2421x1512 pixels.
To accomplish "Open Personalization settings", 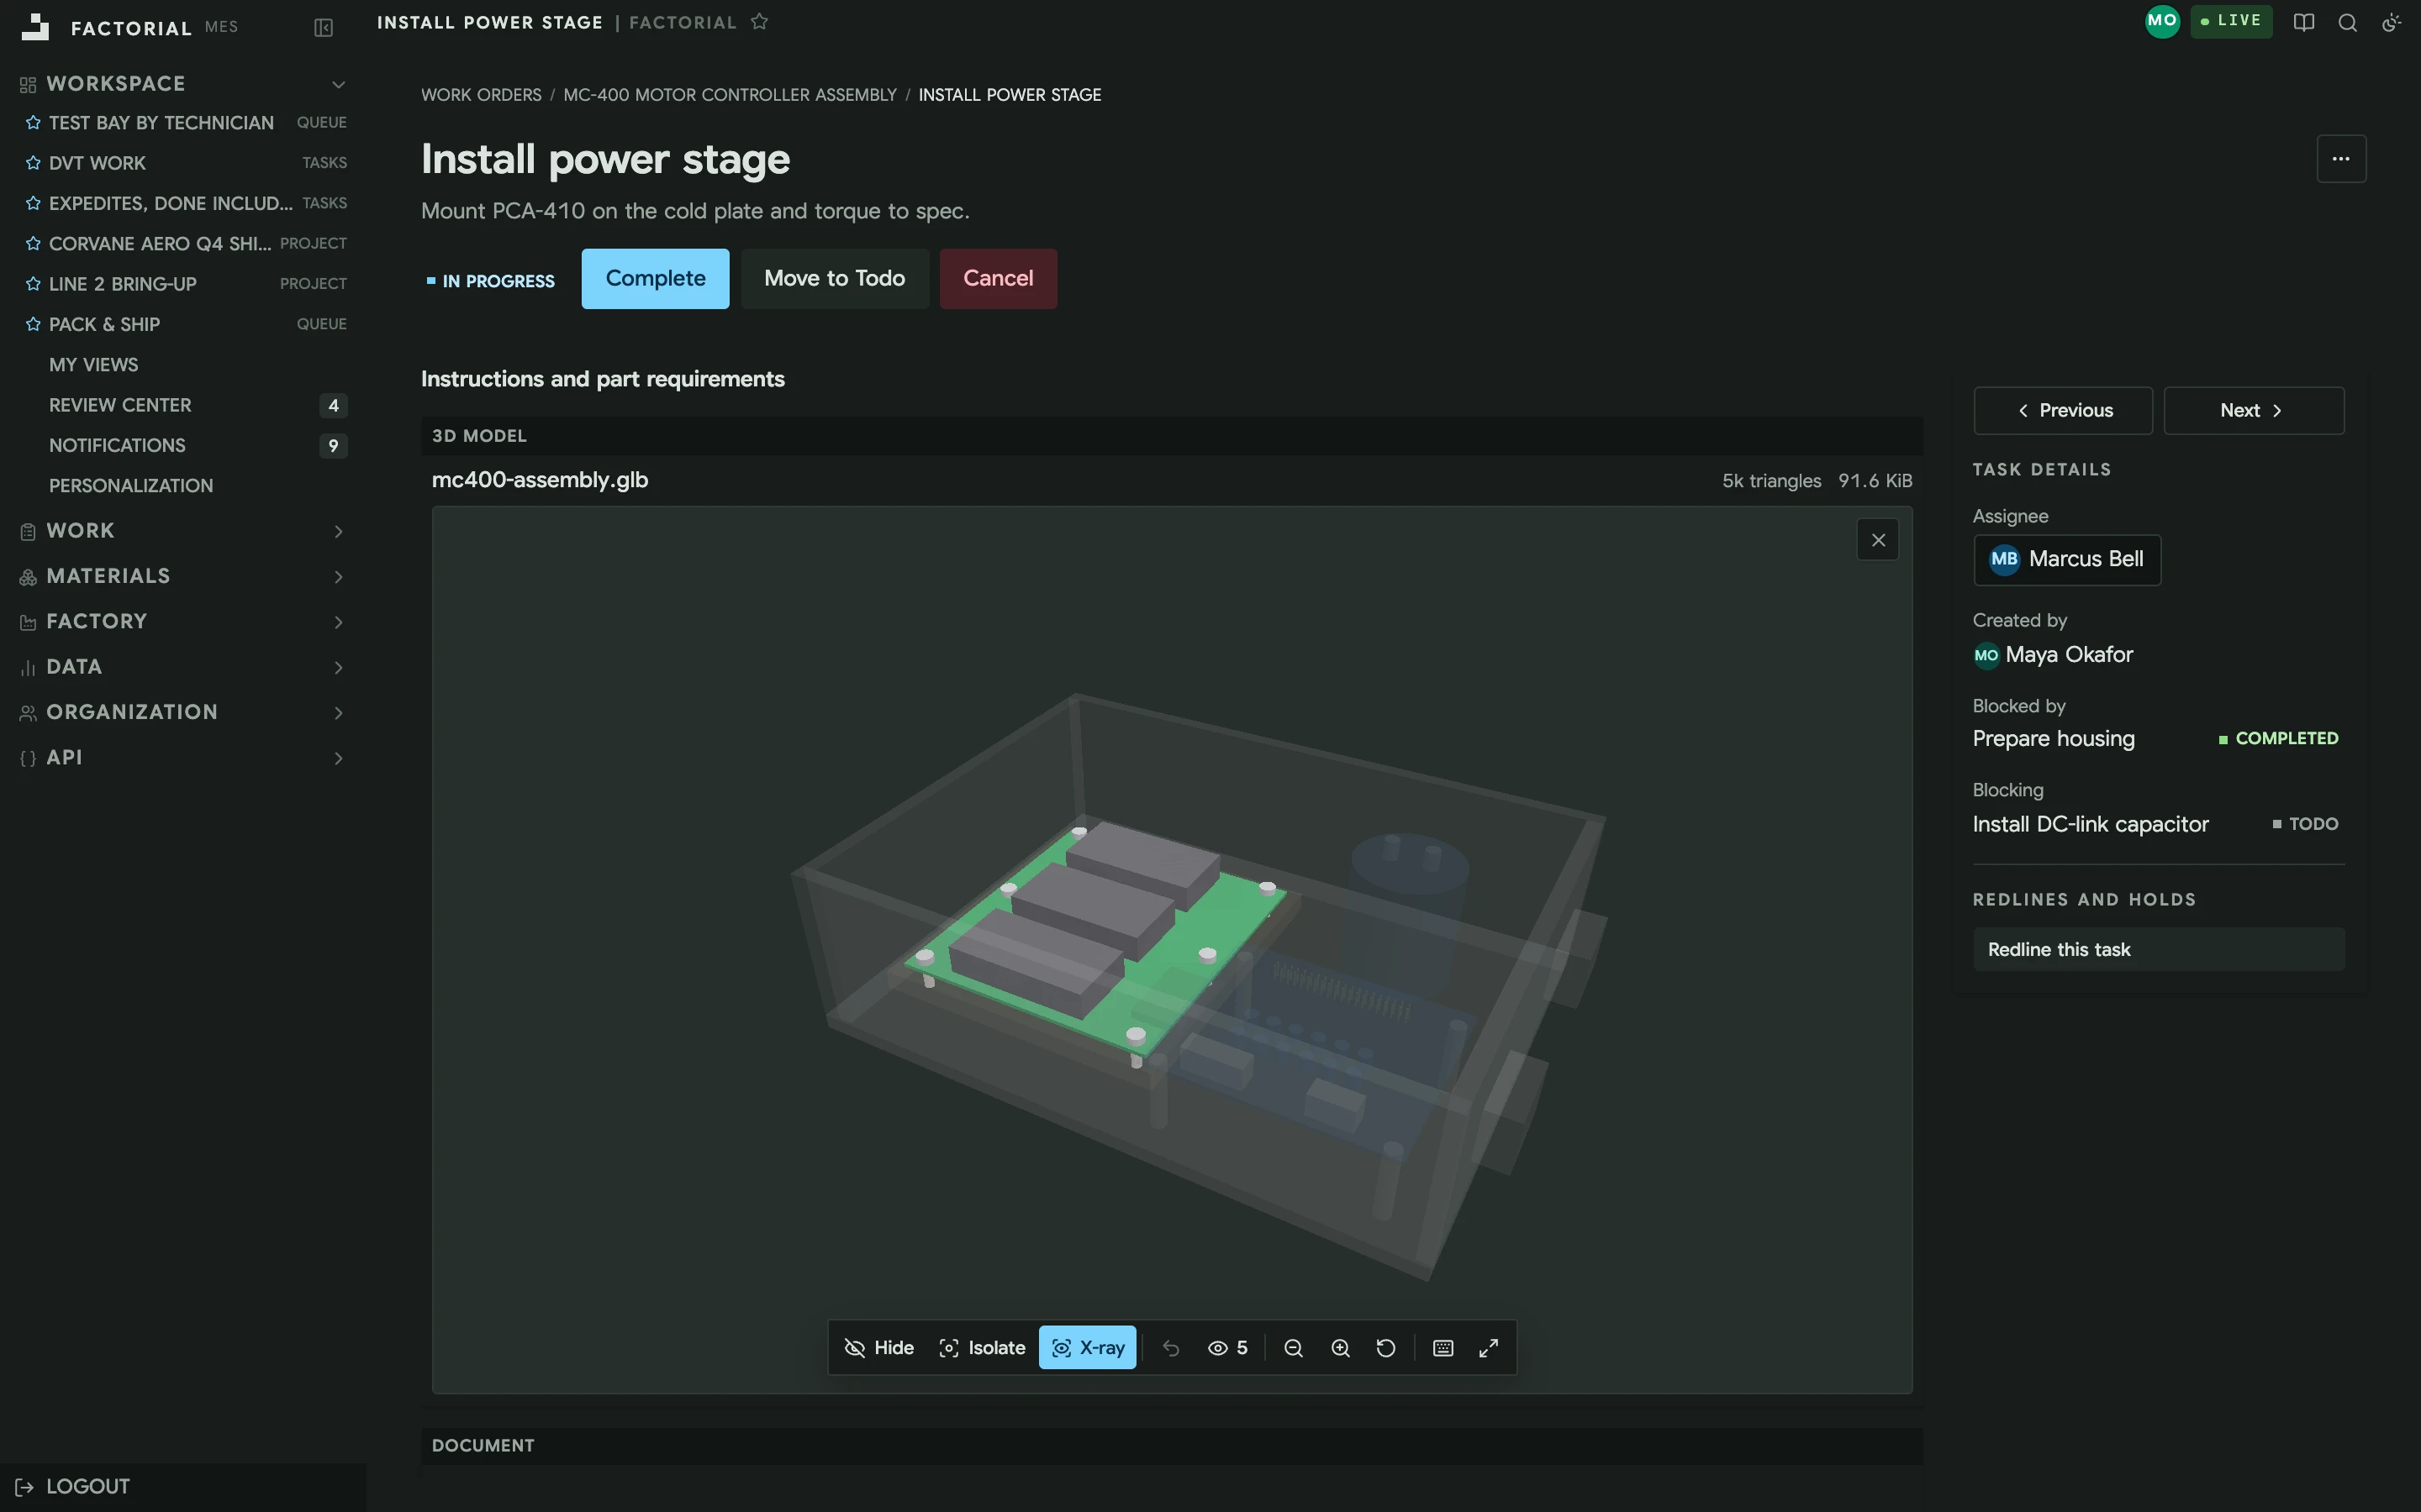I will pyautogui.click(x=131, y=486).
